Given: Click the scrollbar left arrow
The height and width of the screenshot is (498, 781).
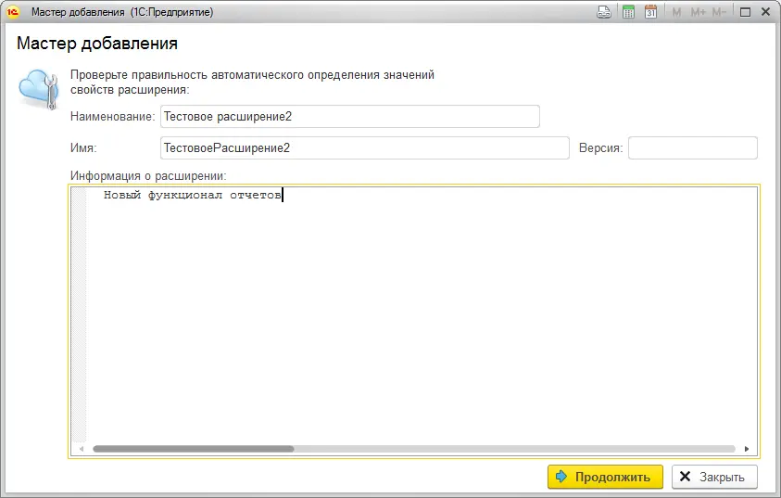Looking at the screenshot, I should point(82,449).
